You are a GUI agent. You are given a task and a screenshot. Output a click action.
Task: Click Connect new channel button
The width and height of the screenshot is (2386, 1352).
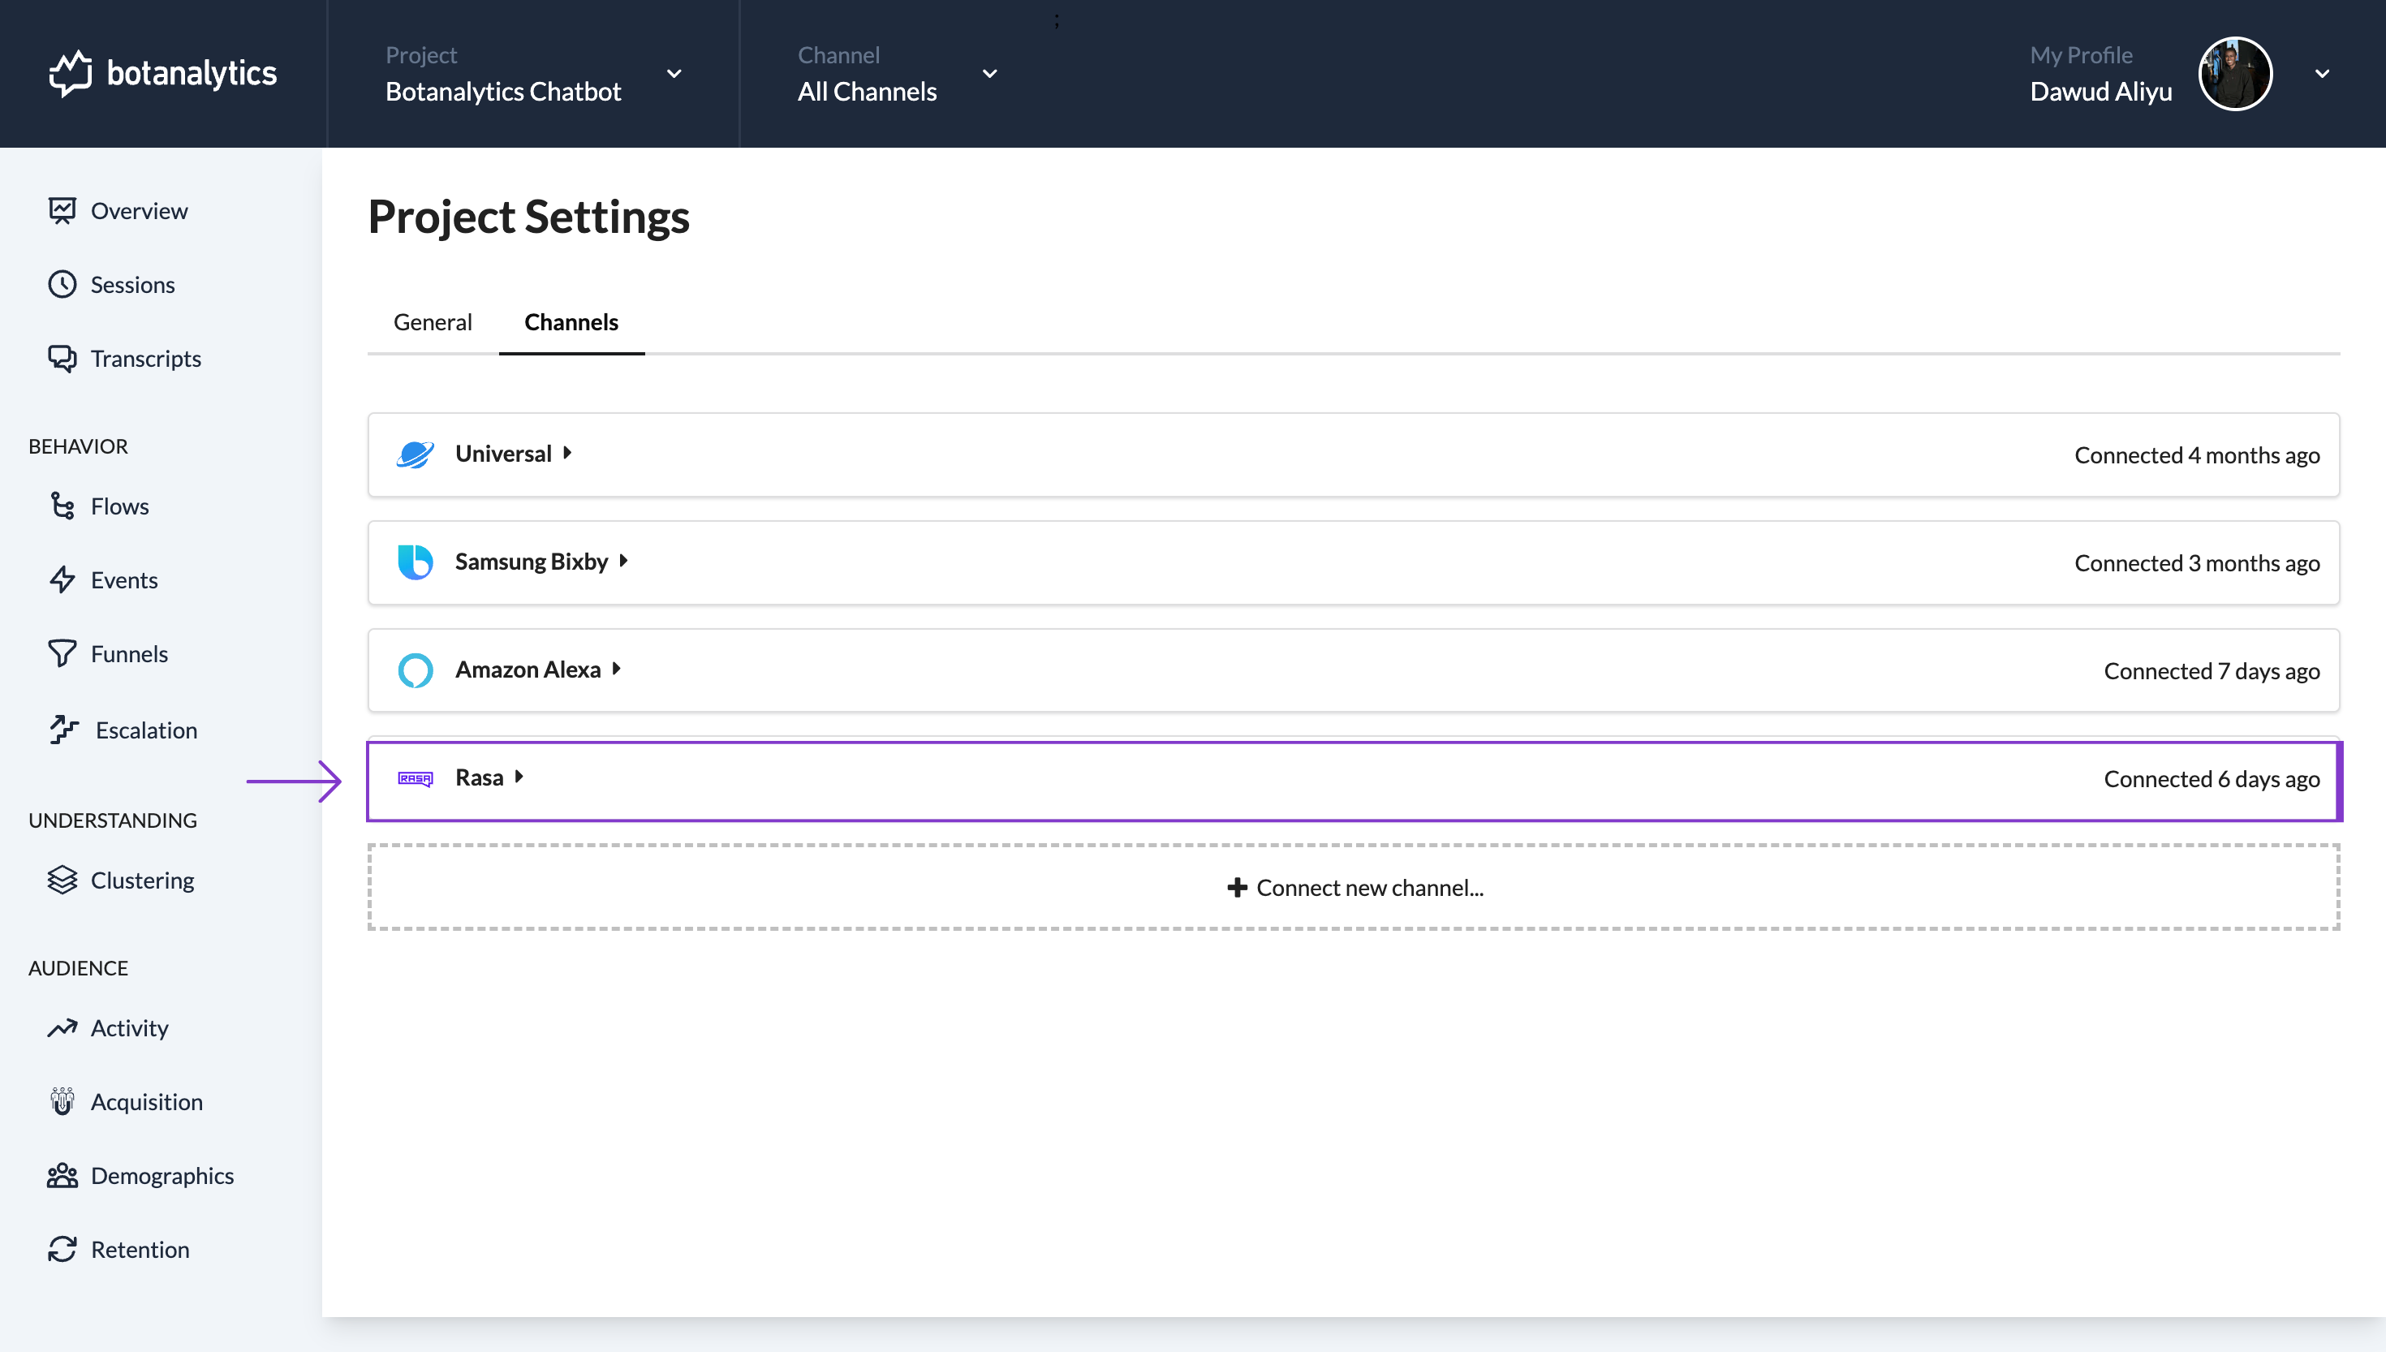click(1354, 887)
